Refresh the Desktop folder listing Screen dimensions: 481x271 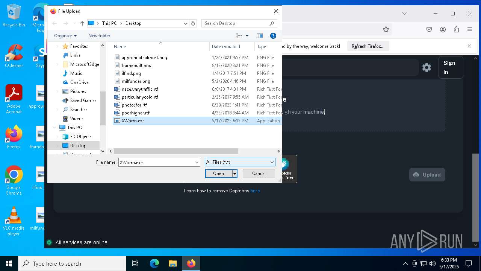click(x=193, y=23)
